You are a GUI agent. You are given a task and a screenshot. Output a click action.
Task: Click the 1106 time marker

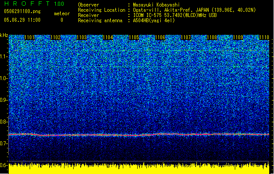coord(160,37)
